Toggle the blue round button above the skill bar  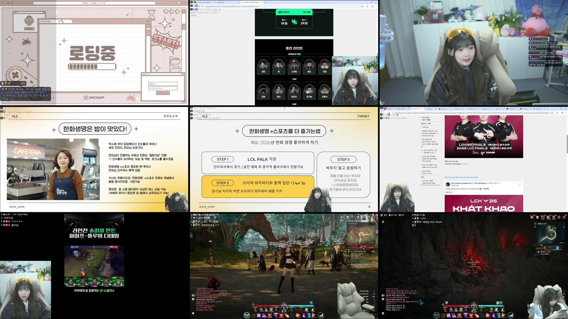coord(311,303)
